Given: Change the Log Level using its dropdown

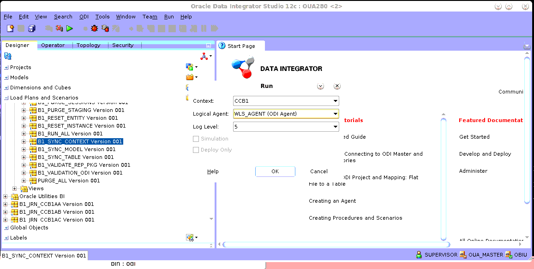Looking at the screenshot, I should (335, 126).
